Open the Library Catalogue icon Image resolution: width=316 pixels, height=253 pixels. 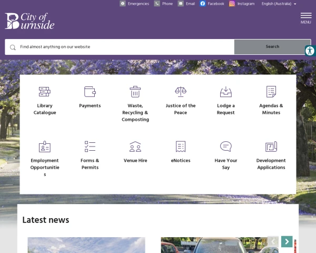pyautogui.click(x=45, y=92)
